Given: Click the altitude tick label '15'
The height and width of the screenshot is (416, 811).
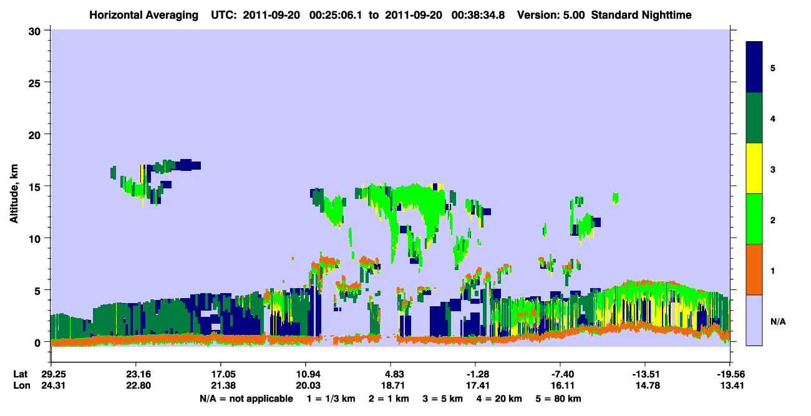Looking at the screenshot, I should [36, 186].
